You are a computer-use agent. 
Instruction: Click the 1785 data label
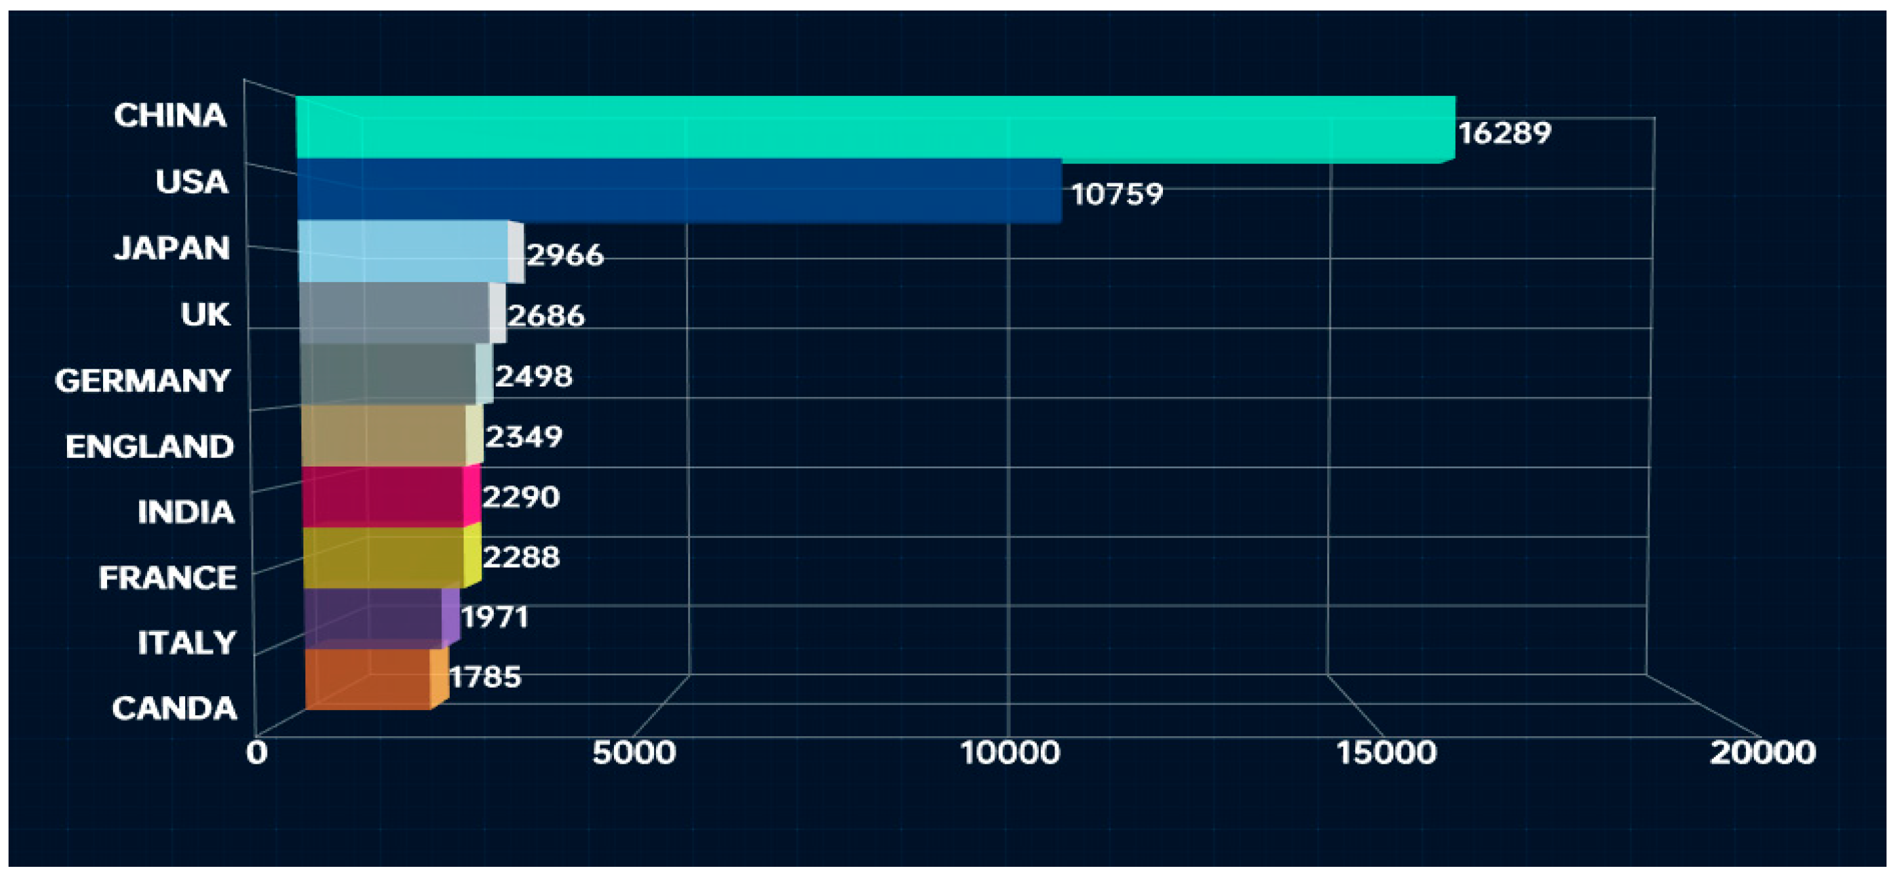pos(485,677)
